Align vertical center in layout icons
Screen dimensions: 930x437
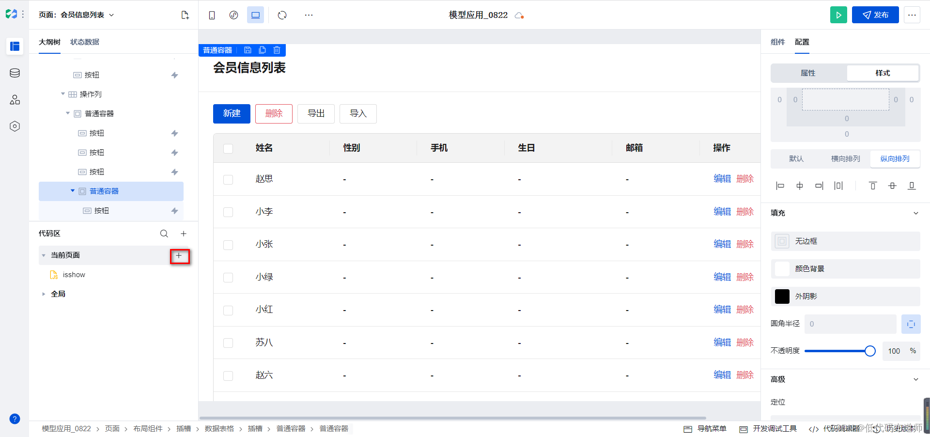[892, 186]
